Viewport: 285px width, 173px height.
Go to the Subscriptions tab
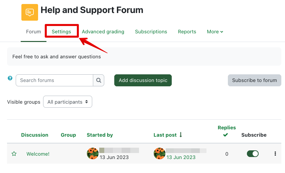pyautogui.click(x=151, y=32)
